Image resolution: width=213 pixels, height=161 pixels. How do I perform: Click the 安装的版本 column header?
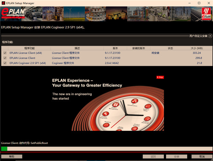(x=138, y=48)
